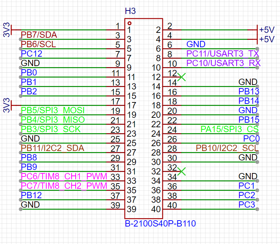The width and height of the screenshot is (280, 244).
Task: Select the 3V3 power symbol on pin 17
Action: (8, 105)
